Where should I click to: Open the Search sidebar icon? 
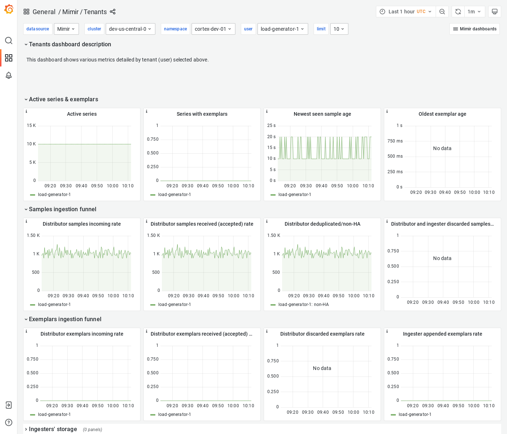point(9,41)
